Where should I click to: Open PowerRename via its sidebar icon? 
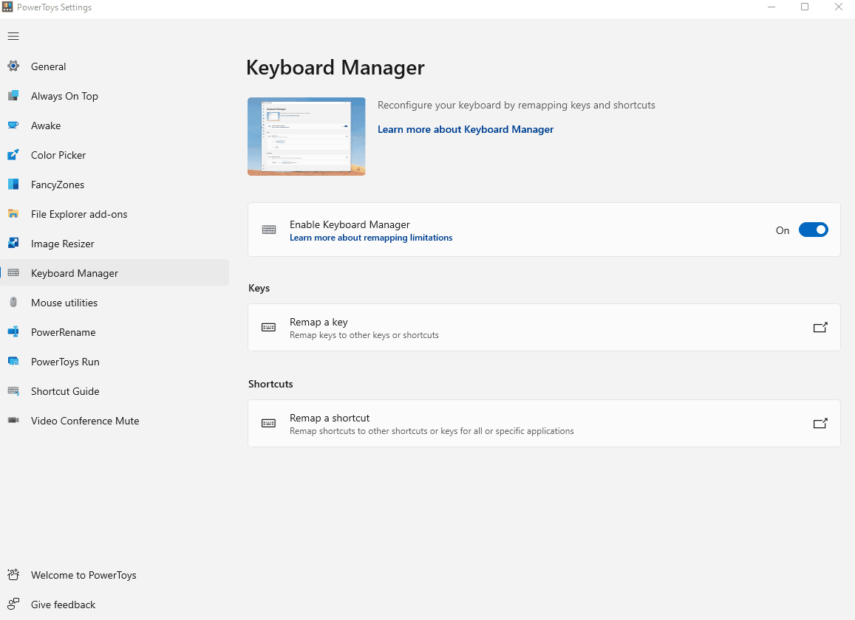click(x=13, y=332)
